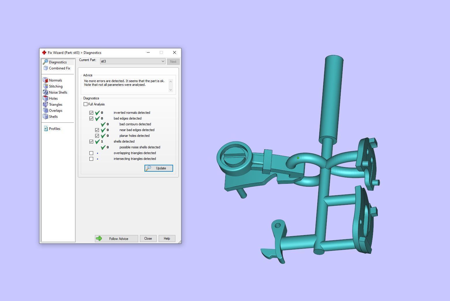Select the Holes fix icon
Image resolution: width=450 pixels, height=301 pixels.
pos(45,98)
